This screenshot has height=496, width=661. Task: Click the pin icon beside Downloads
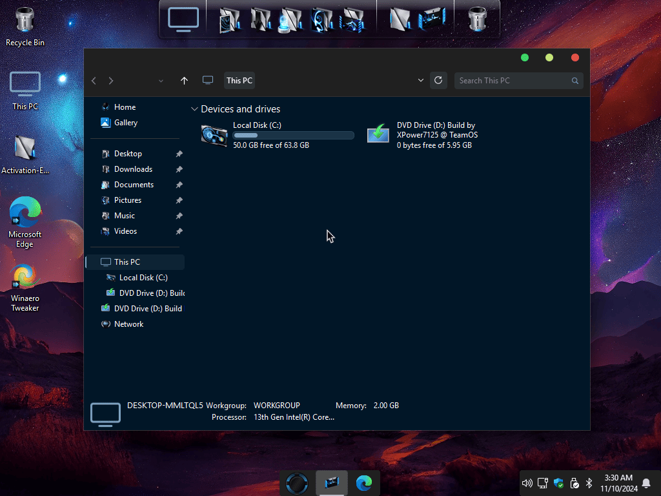(179, 169)
